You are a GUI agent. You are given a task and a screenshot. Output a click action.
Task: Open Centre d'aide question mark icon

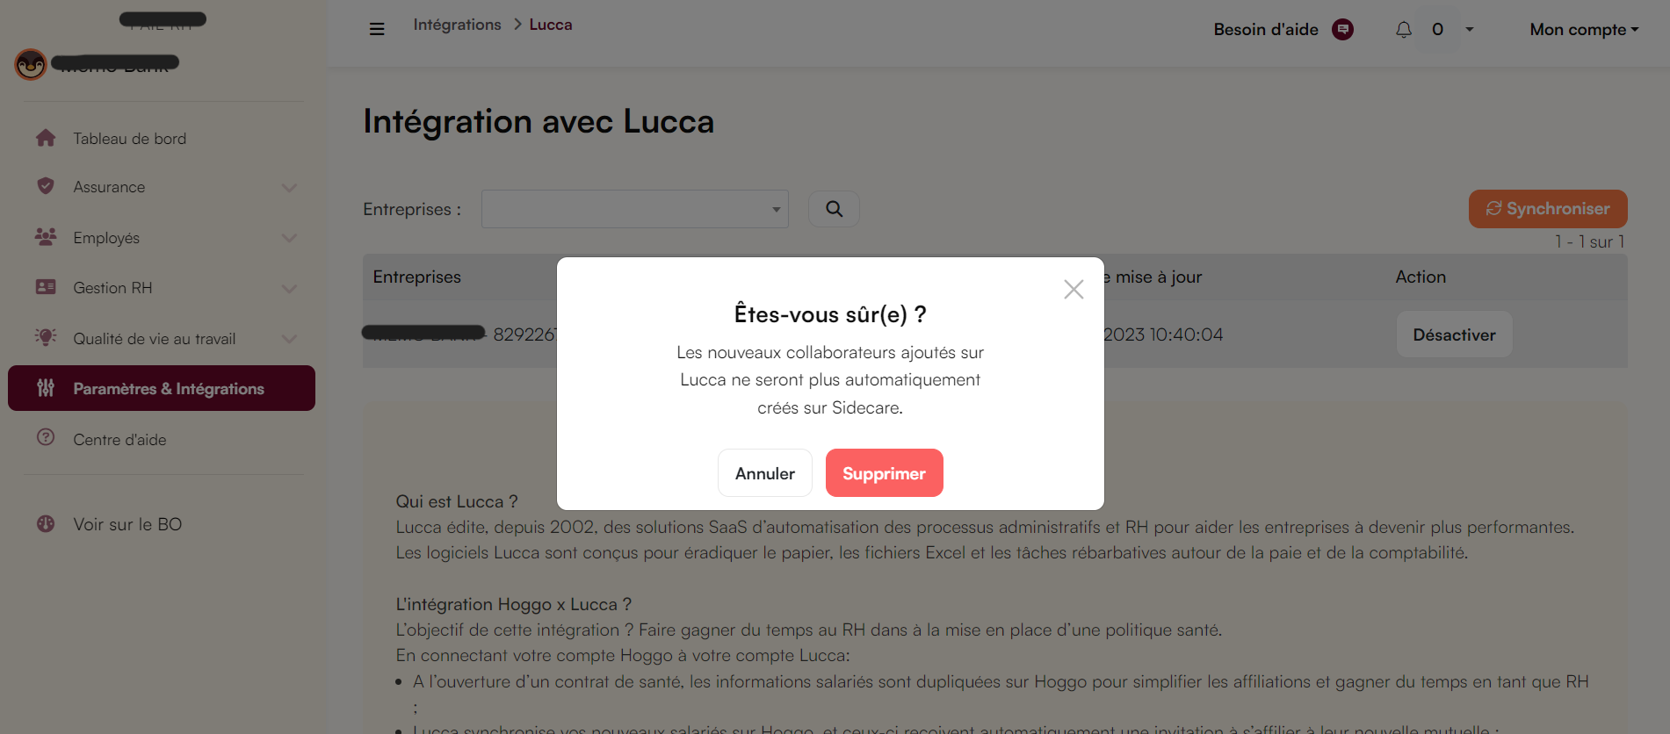coord(45,439)
